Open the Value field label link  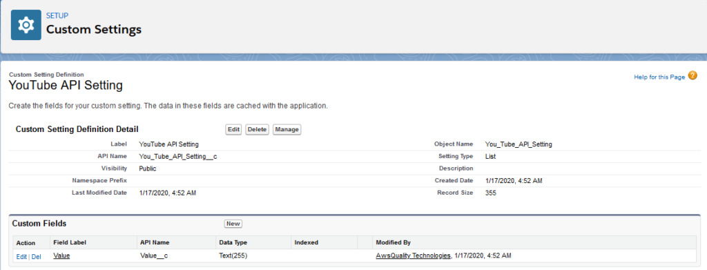click(x=61, y=255)
